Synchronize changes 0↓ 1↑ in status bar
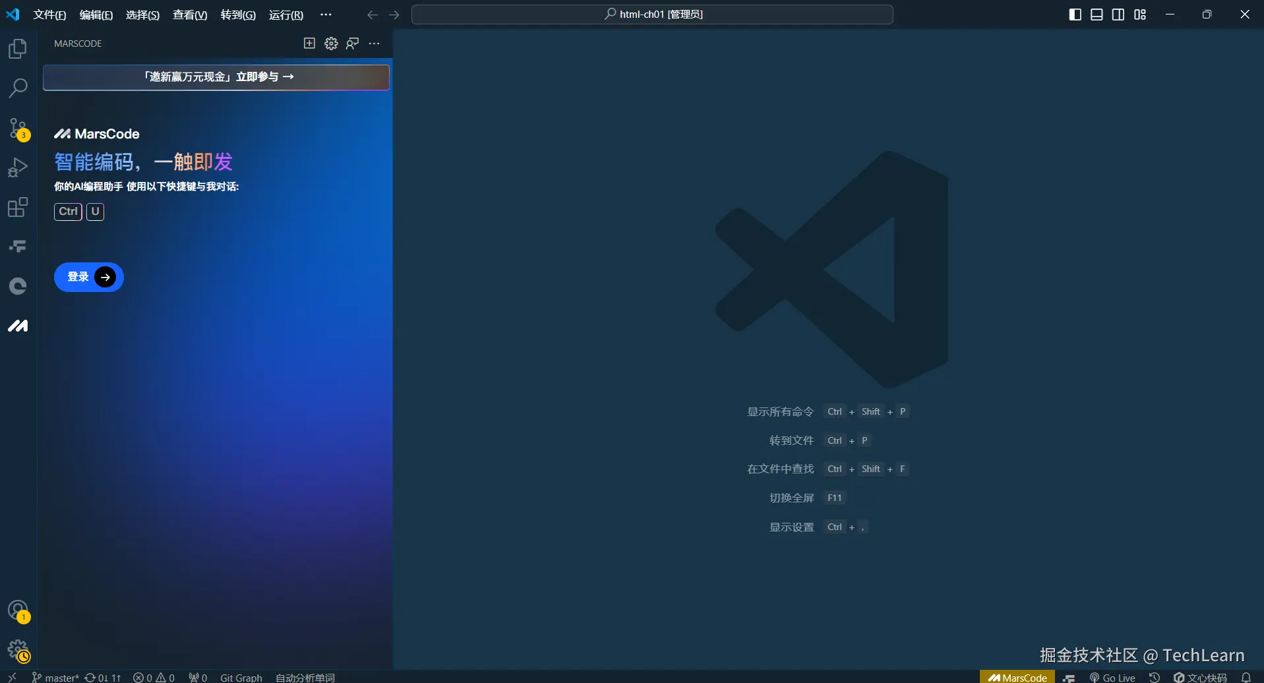 coord(103,677)
